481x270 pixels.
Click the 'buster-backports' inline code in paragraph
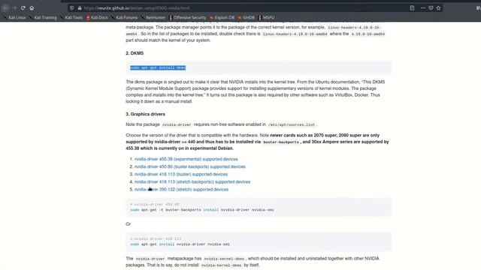pos(281,142)
